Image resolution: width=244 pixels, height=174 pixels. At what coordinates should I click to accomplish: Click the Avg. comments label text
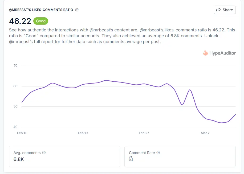tap(27, 153)
